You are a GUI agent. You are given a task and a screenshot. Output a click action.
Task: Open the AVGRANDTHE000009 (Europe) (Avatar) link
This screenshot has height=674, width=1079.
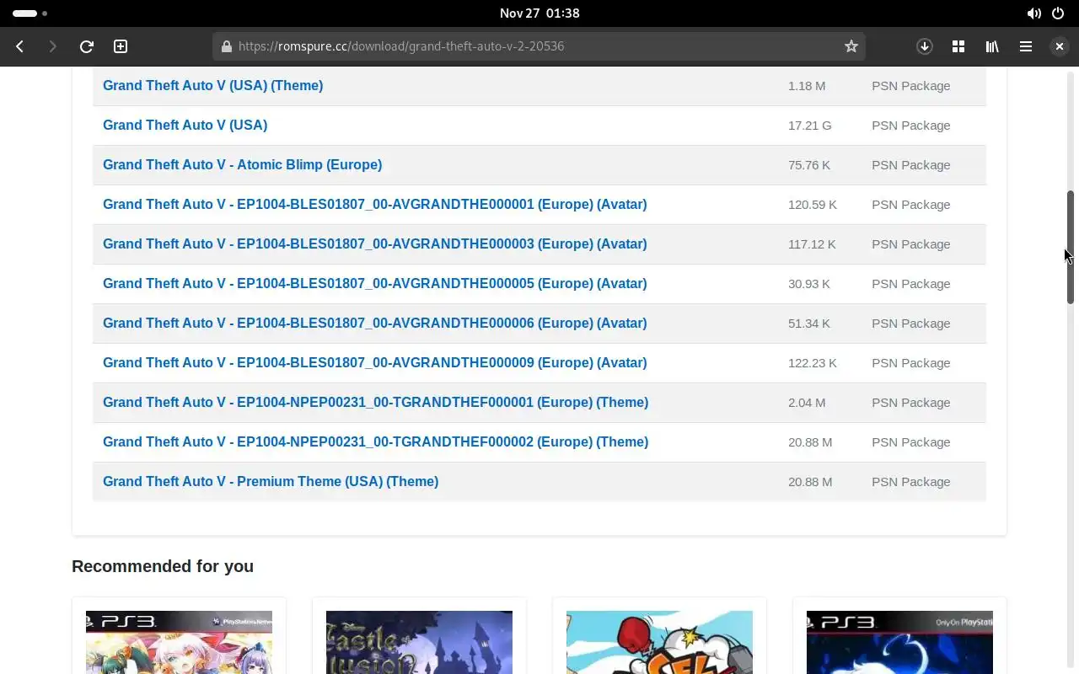pyautogui.click(x=374, y=362)
